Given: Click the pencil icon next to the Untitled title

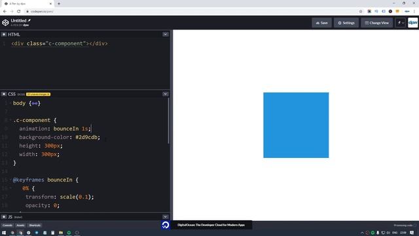Looking at the screenshot, I should pyautogui.click(x=29, y=20).
